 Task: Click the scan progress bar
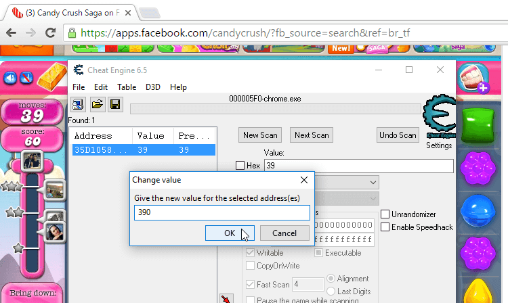[x=276, y=109]
